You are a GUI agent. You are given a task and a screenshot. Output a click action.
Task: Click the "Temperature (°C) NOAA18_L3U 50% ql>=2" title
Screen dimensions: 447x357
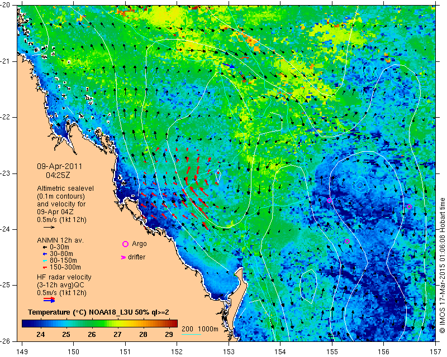point(99,312)
